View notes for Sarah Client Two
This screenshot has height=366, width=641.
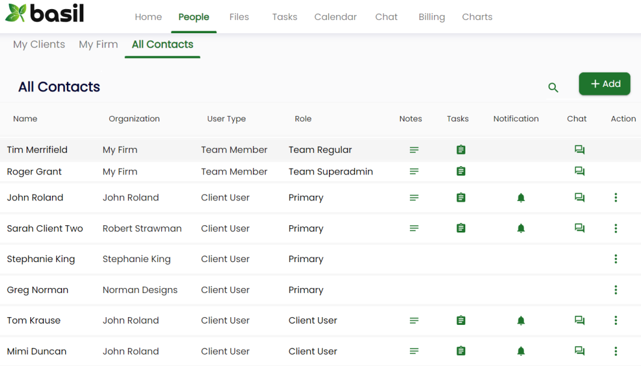[x=414, y=228]
